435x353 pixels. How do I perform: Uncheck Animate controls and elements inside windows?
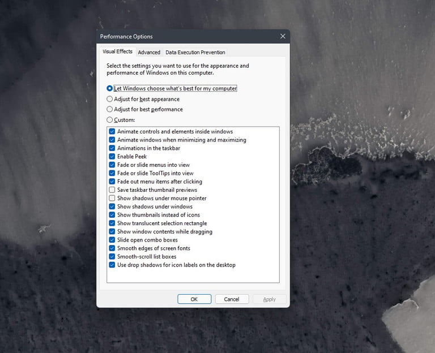(x=112, y=131)
